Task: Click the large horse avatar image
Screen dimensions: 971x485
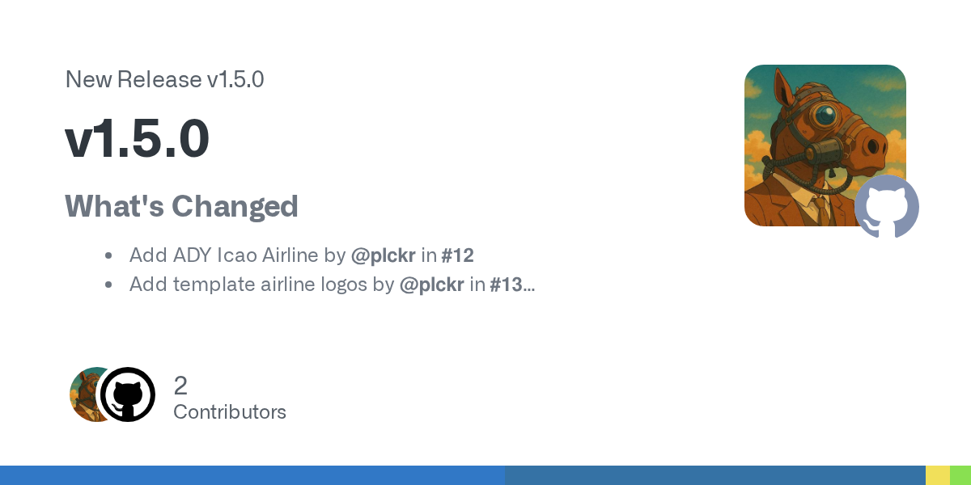Action: [x=817, y=137]
